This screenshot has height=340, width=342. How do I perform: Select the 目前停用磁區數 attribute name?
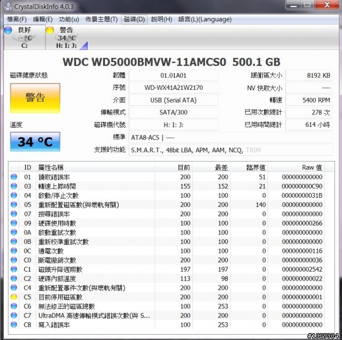tap(60, 297)
